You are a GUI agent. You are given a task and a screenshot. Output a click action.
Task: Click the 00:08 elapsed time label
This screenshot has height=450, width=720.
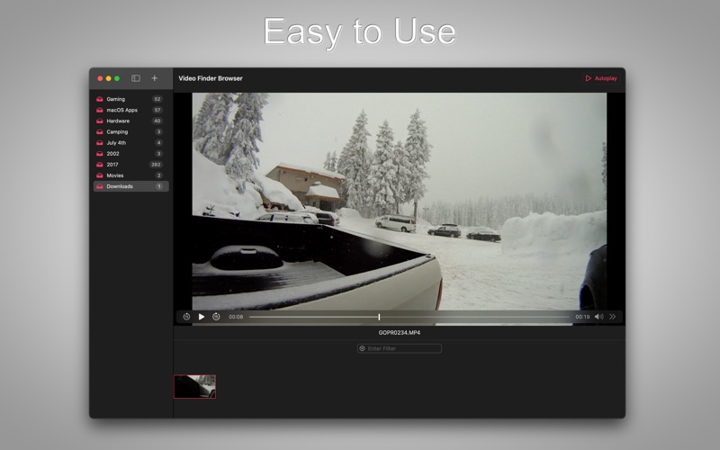236,317
